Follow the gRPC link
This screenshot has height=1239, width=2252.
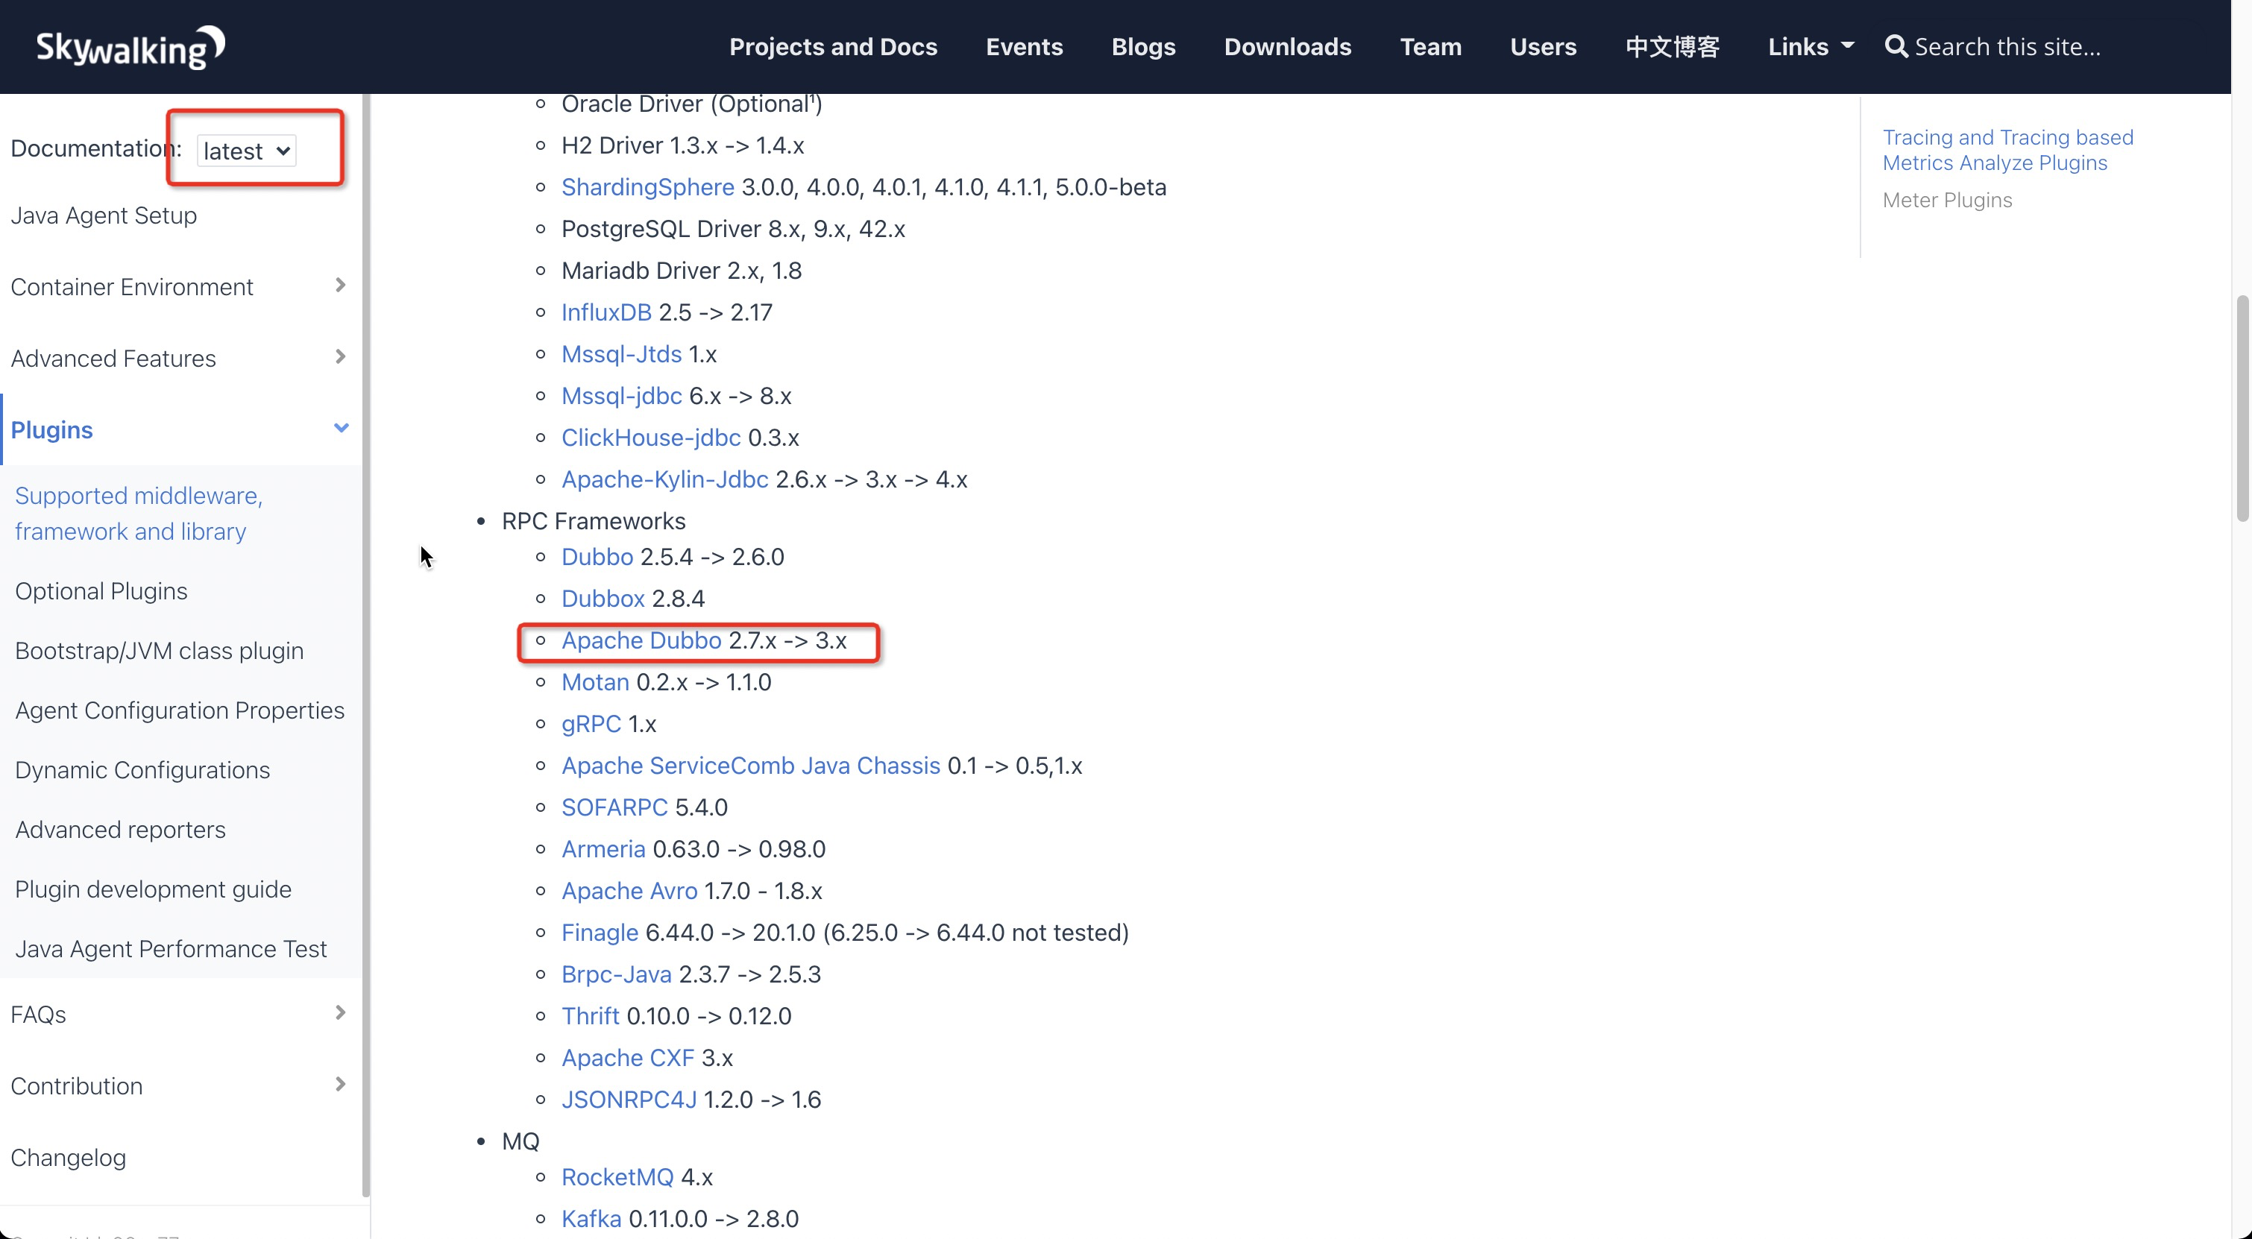click(x=591, y=723)
